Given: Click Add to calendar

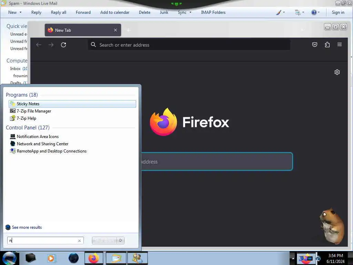Looking at the screenshot, I should point(115,12).
